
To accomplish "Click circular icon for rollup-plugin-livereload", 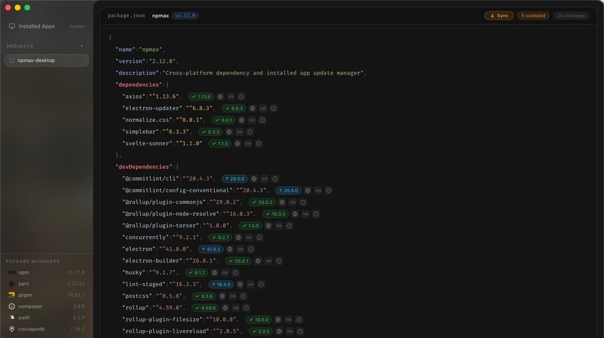I will pyautogui.click(x=300, y=331).
